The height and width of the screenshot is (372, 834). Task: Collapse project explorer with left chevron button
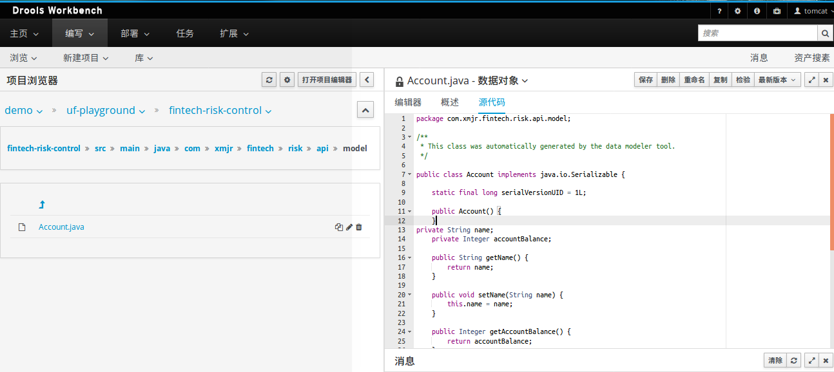[366, 80]
